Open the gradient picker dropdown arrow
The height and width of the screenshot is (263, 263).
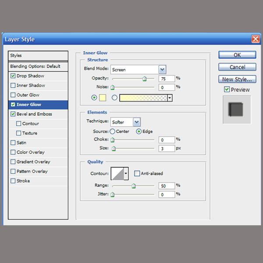[x=170, y=98]
